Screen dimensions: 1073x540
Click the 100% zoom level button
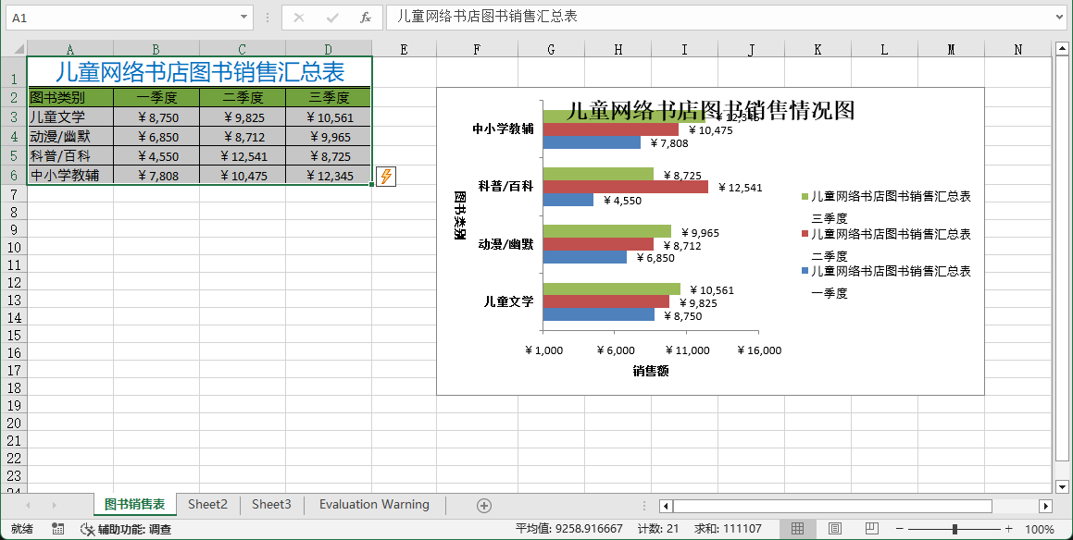(x=1040, y=529)
